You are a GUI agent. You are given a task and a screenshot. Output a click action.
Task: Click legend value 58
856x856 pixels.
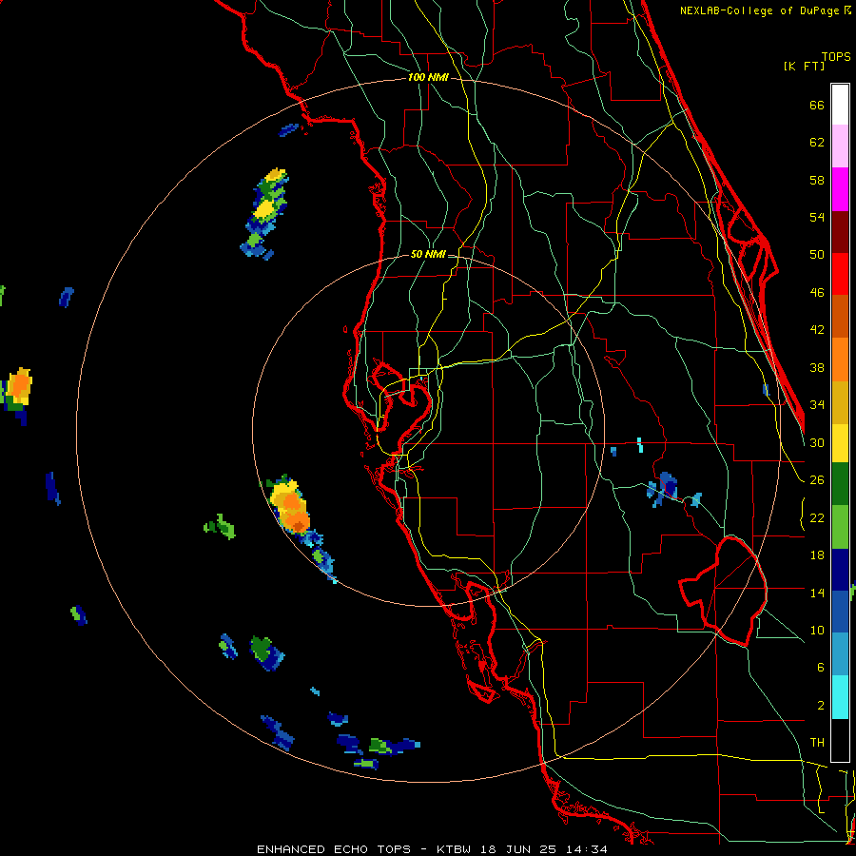coord(817,180)
